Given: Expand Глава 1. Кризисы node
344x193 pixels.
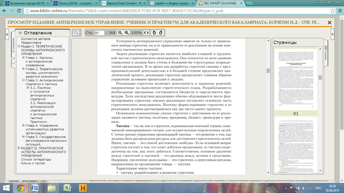Looking at the screenshot, I should click(23, 58).
